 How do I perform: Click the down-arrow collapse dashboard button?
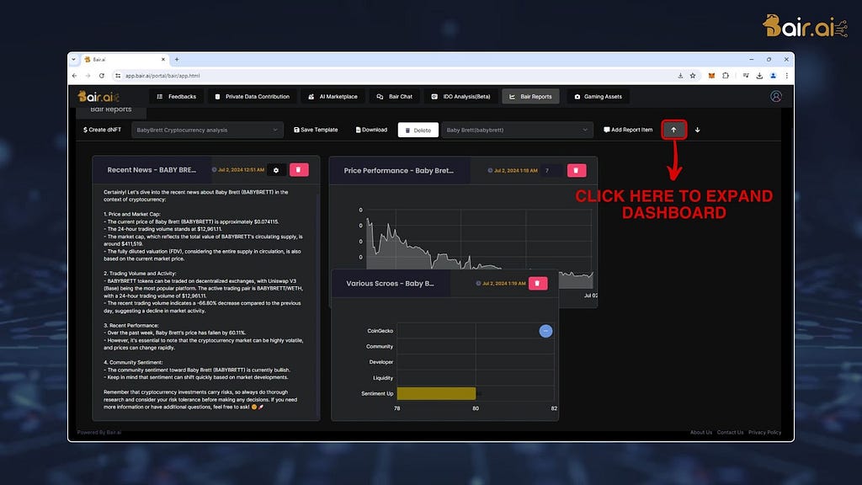(697, 130)
